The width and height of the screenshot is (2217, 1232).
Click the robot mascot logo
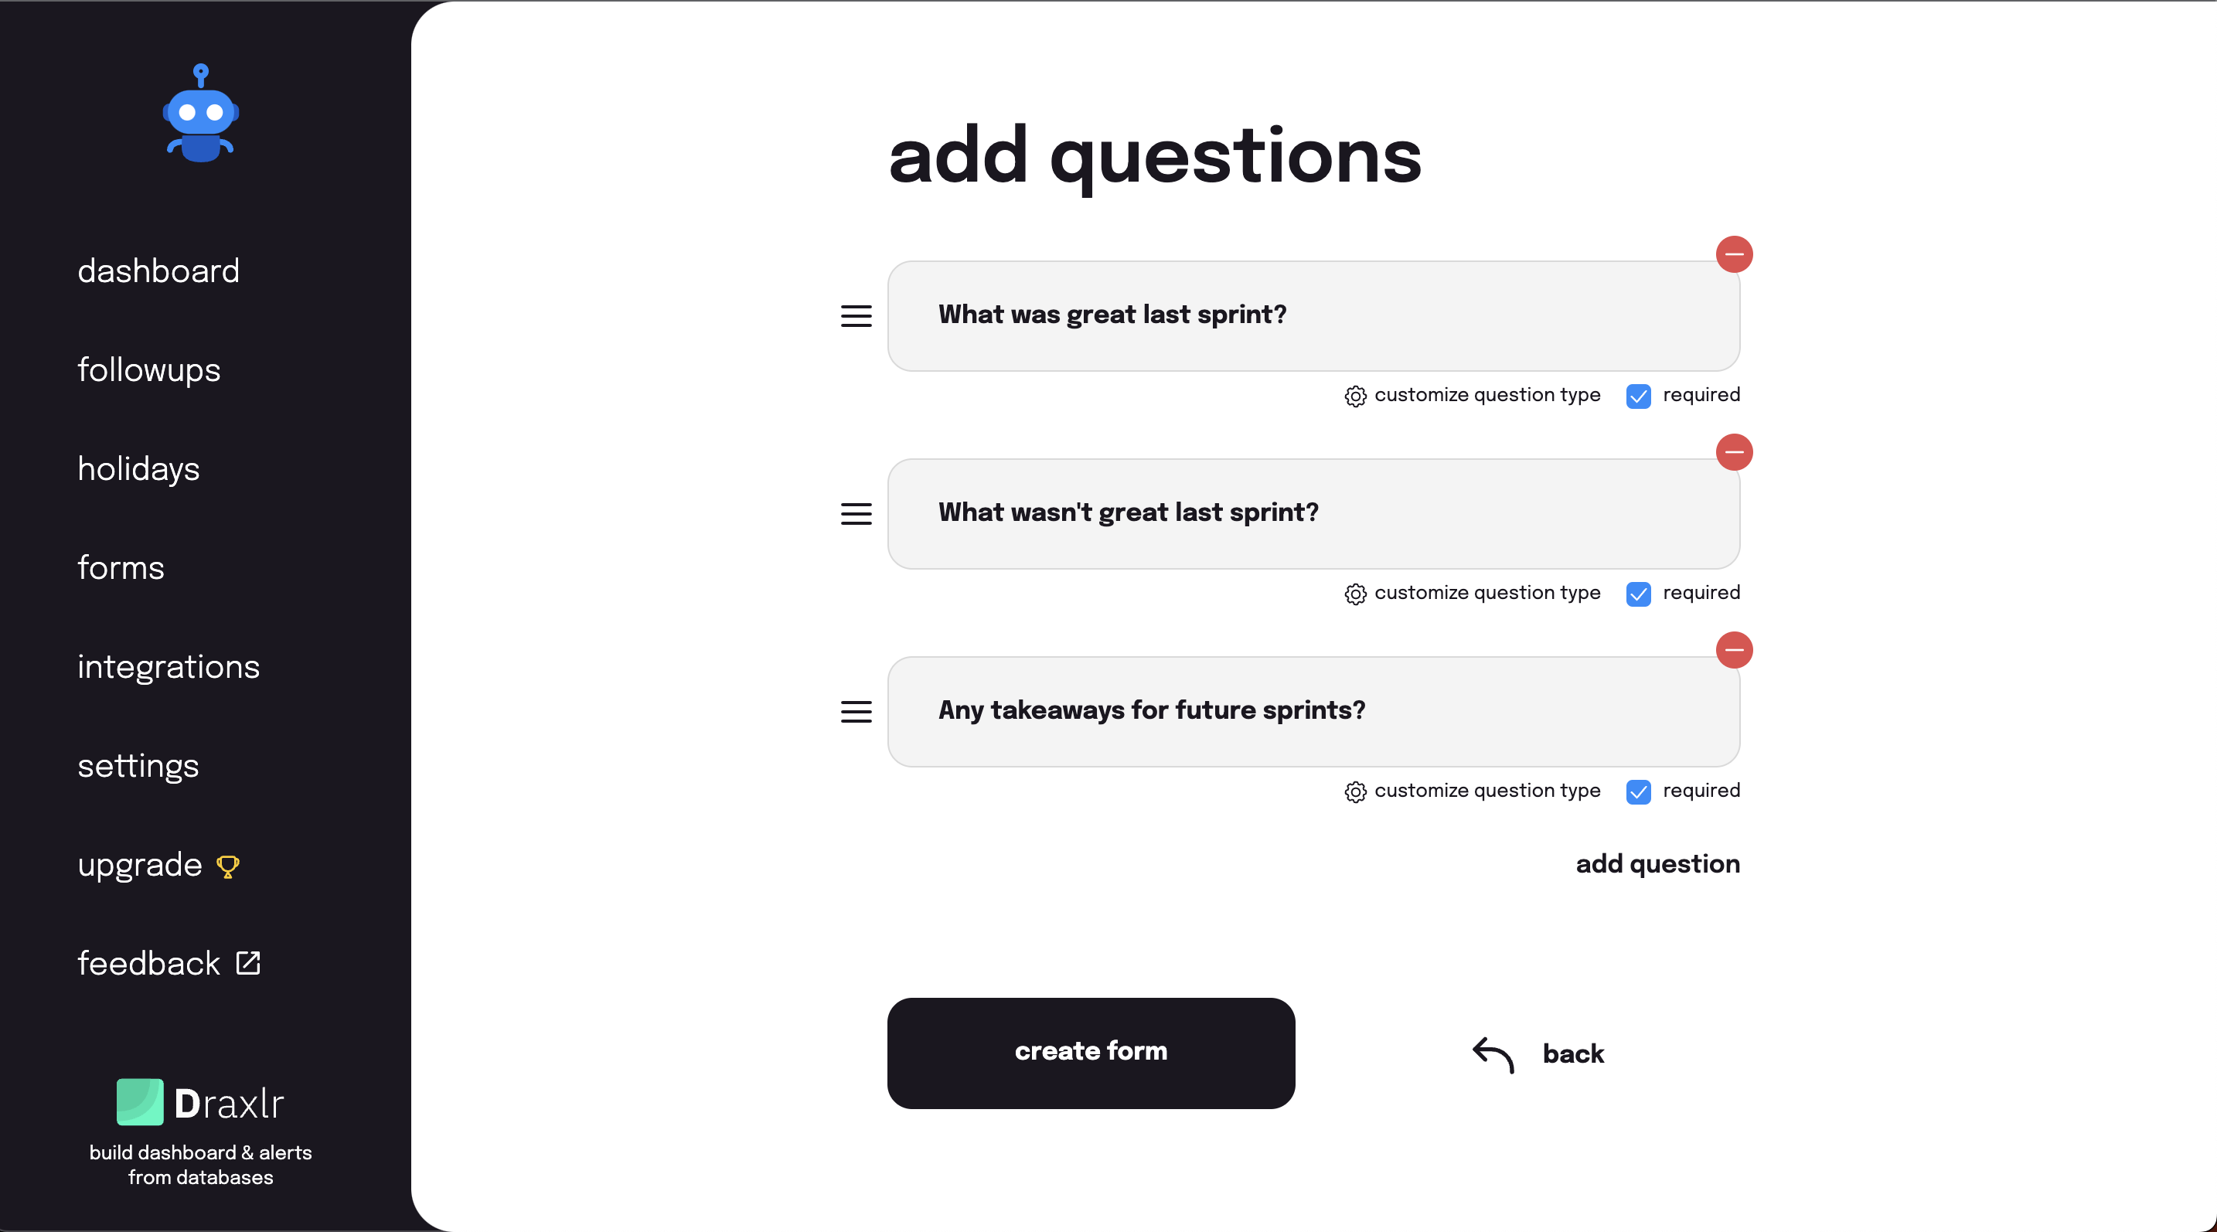tap(200, 114)
